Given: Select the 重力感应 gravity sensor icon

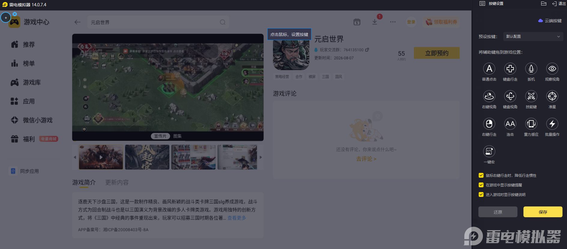Looking at the screenshot, I should [531, 124].
